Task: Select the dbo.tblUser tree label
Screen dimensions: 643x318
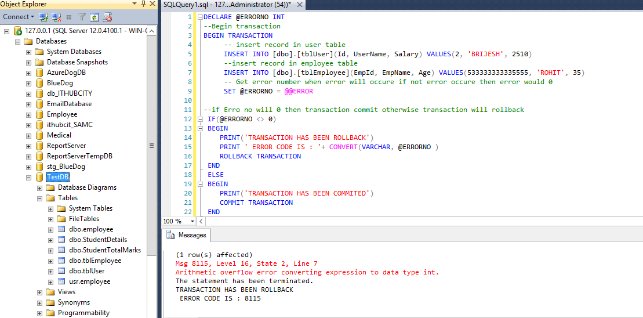Action: [x=87, y=271]
